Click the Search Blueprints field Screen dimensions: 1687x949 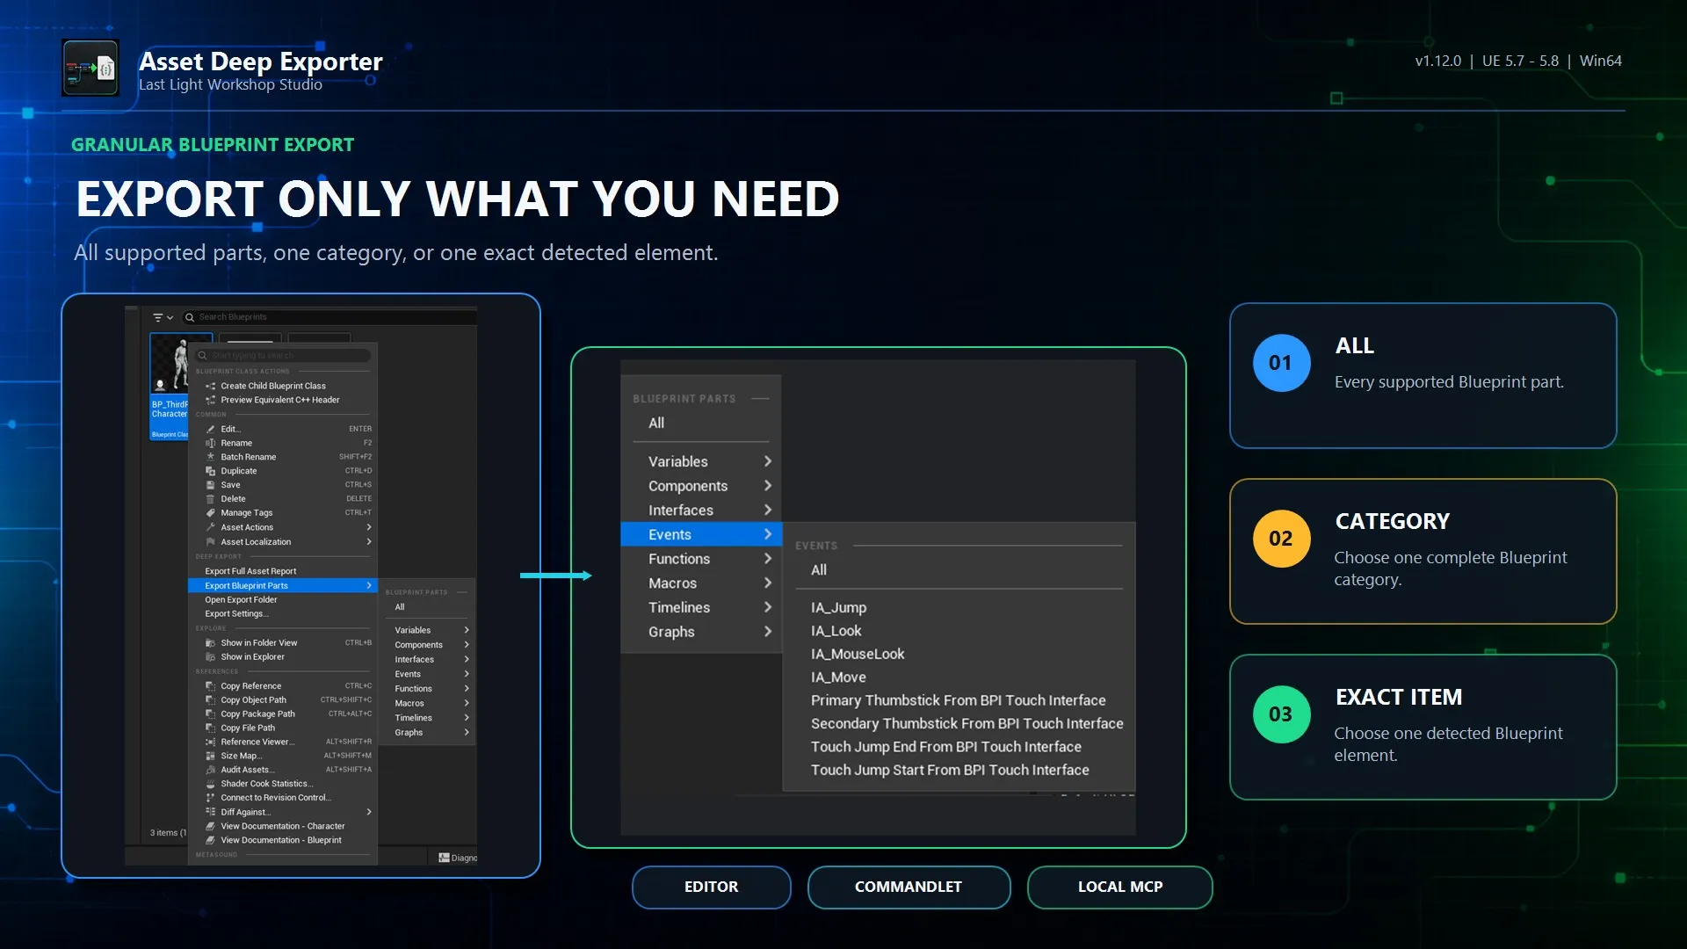point(329,317)
